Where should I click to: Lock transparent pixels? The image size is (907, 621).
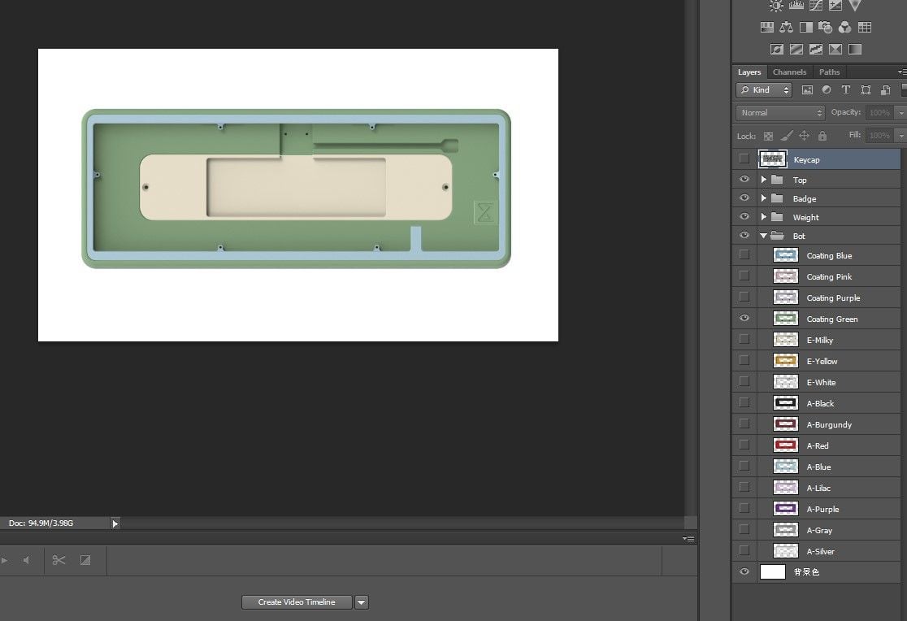click(x=768, y=136)
